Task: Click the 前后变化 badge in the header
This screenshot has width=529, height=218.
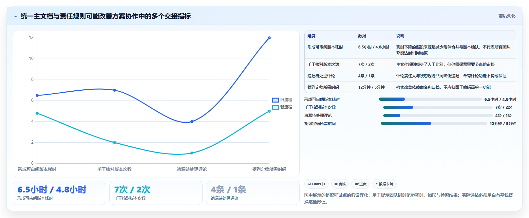Action: click(x=507, y=16)
